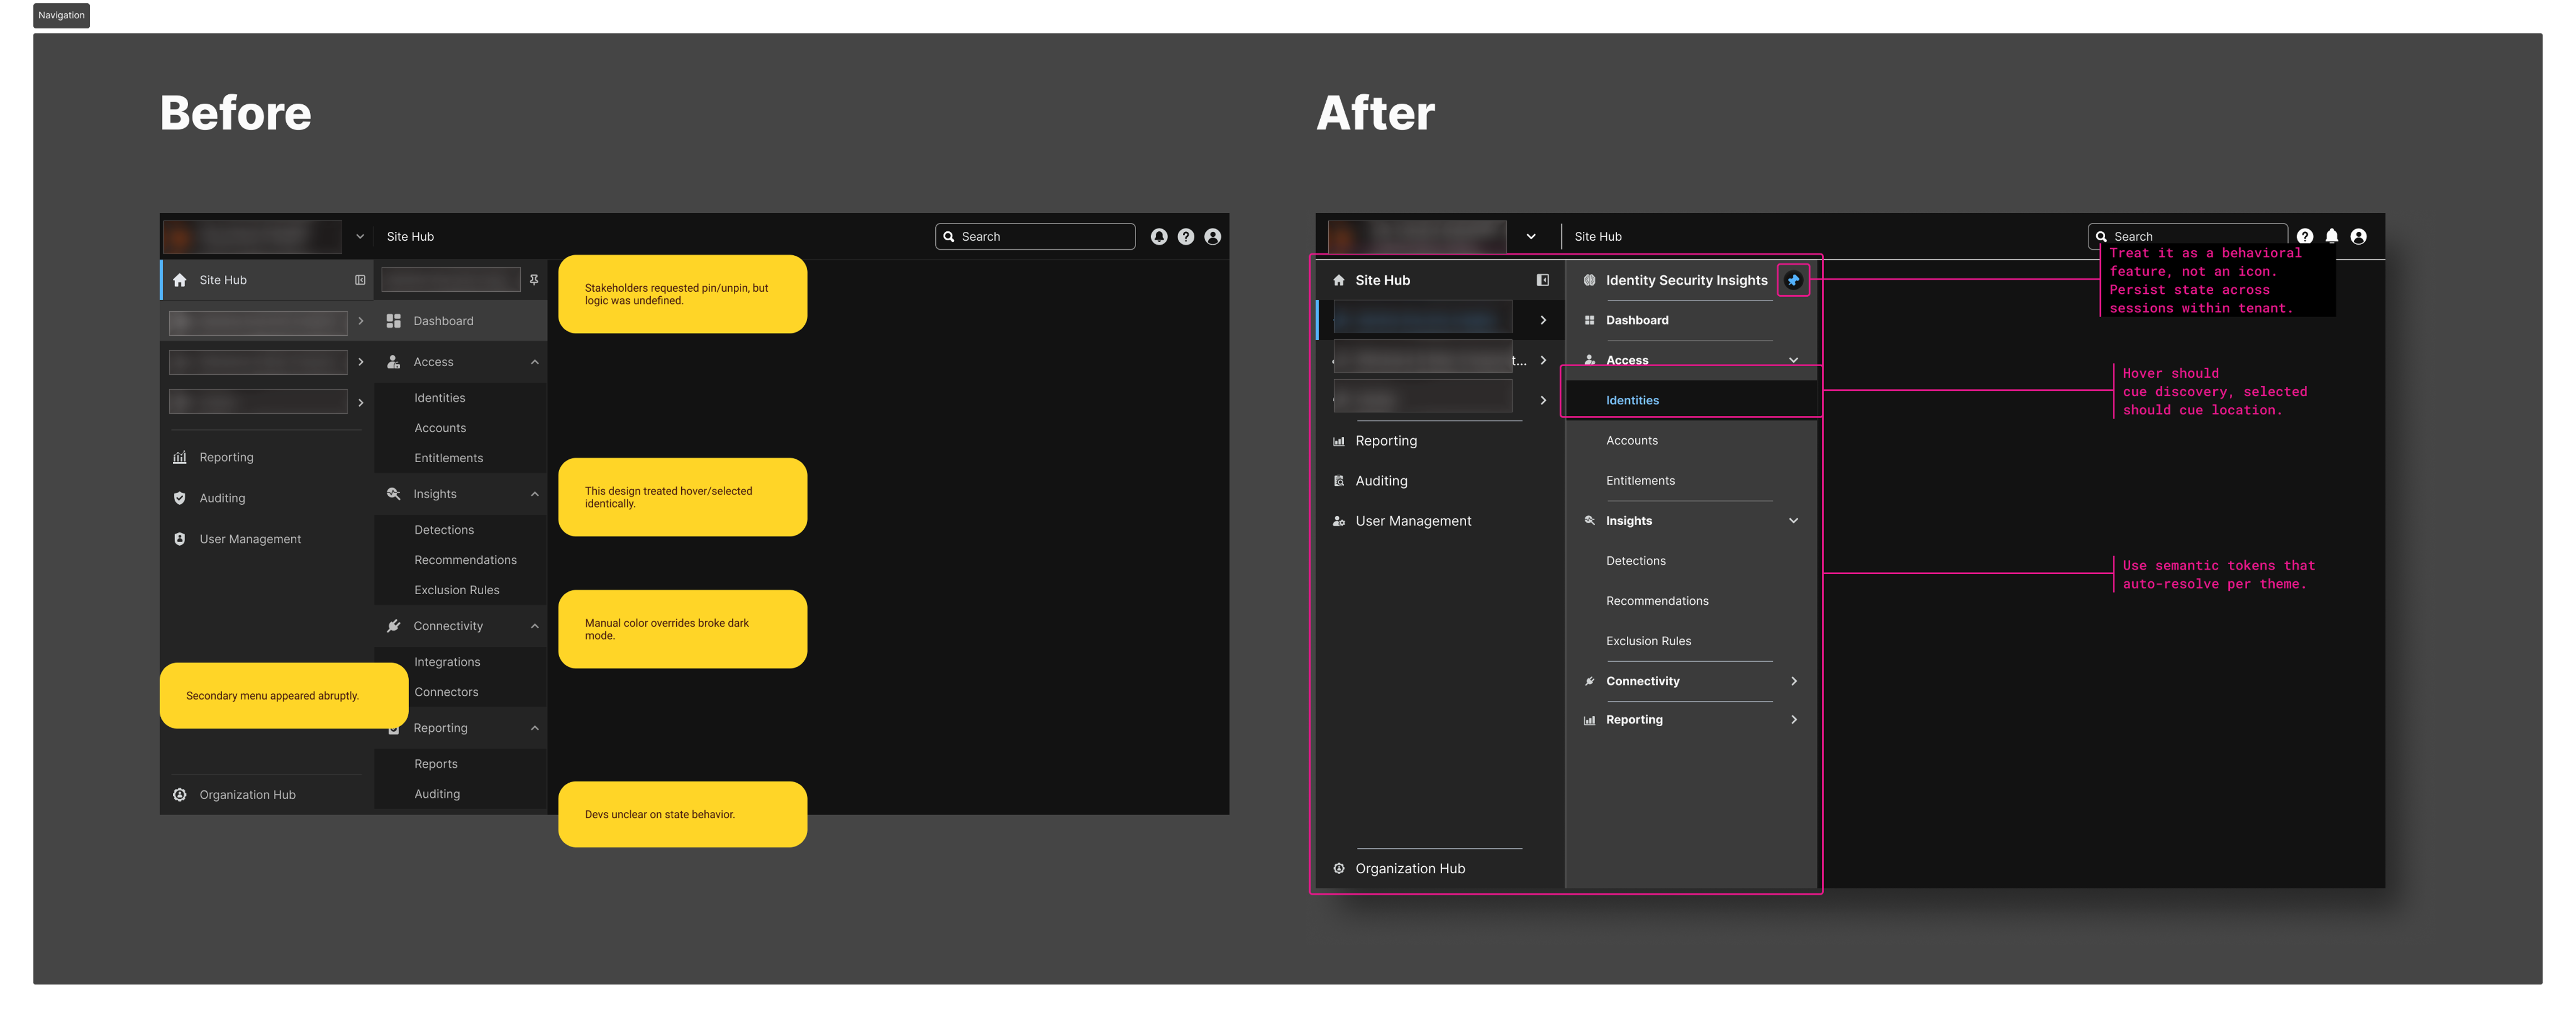Expand the first blurred item's chevron in the After sidebar
Viewport: 2576px width, 1018px height.
tap(1543, 320)
